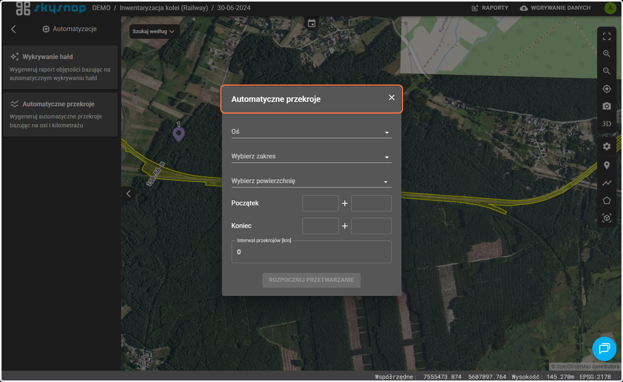
Task: Open map settings gear
Action: point(606,146)
